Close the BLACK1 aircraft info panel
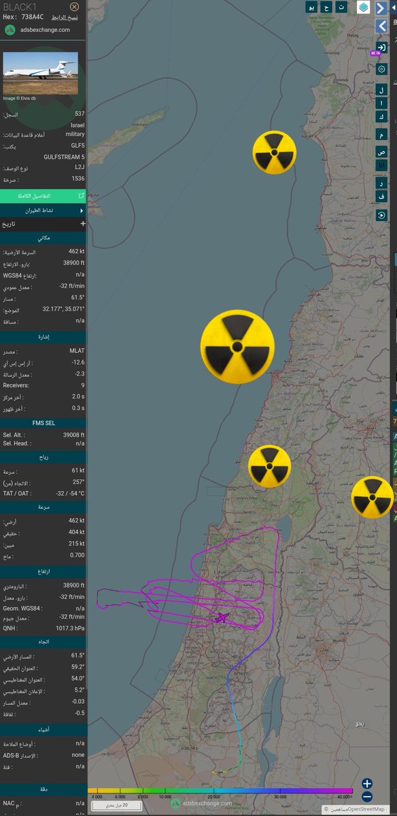 tap(75, 6)
